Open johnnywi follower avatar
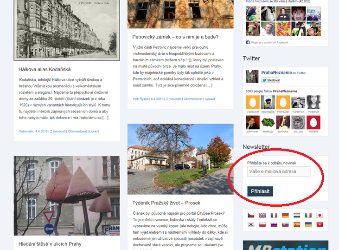The height and width of the screenshot is (250, 339). pos(253,122)
